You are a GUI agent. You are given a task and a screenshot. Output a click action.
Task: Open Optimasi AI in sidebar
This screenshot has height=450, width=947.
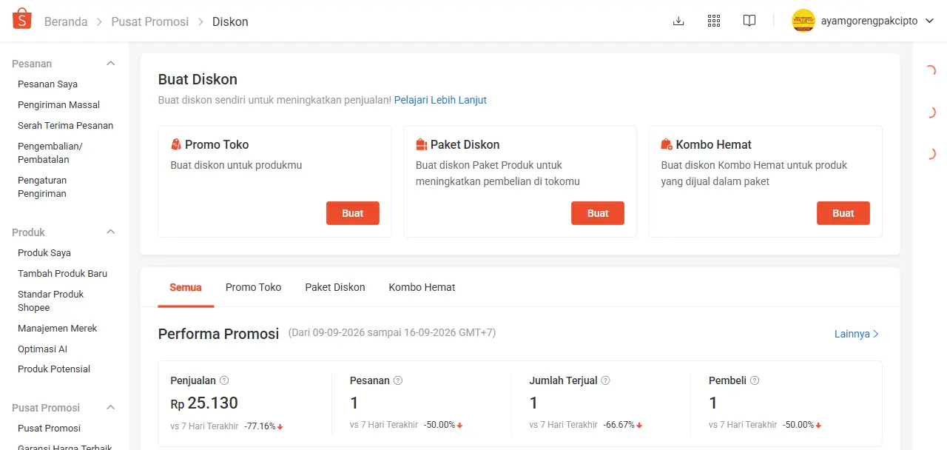pyautogui.click(x=42, y=349)
